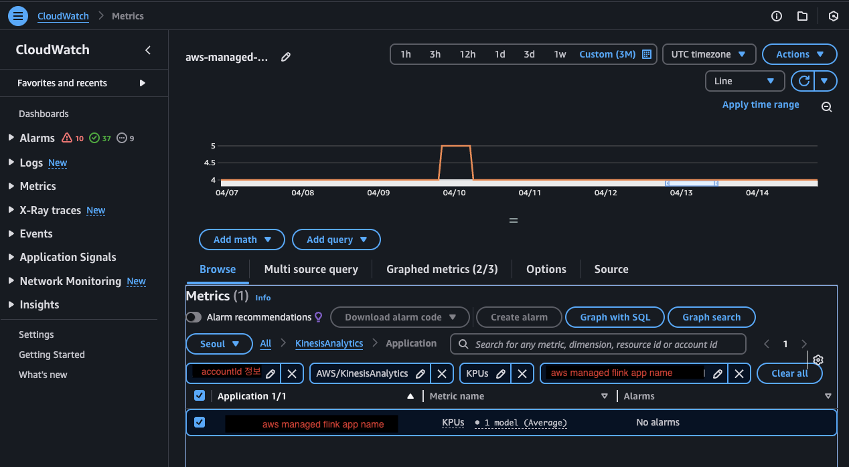Click the OK alarms green check icon

click(94, 138)
